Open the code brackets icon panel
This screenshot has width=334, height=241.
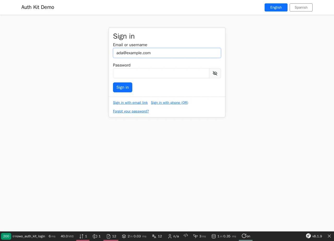186,236
